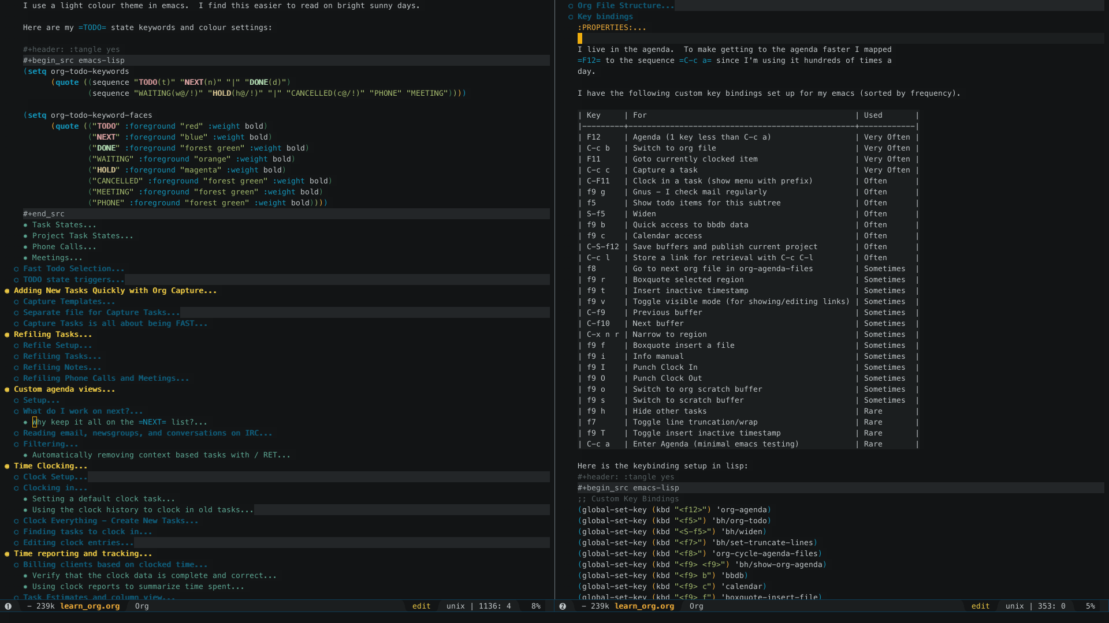Expand the collapsed :PROPERTIES: drawer
Viewport: 1109px width, 623px height.
pyautogui.click(x=611, y=28)
